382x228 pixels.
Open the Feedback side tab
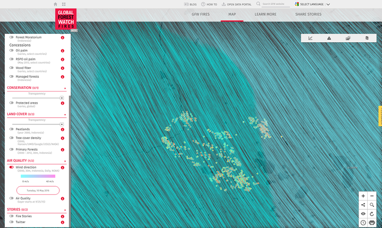click(x=380, y=116)
